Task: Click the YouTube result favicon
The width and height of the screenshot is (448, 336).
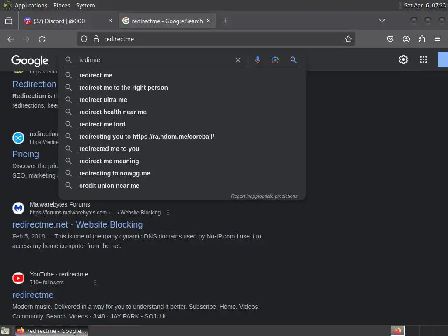Action: tap(18, 278)
